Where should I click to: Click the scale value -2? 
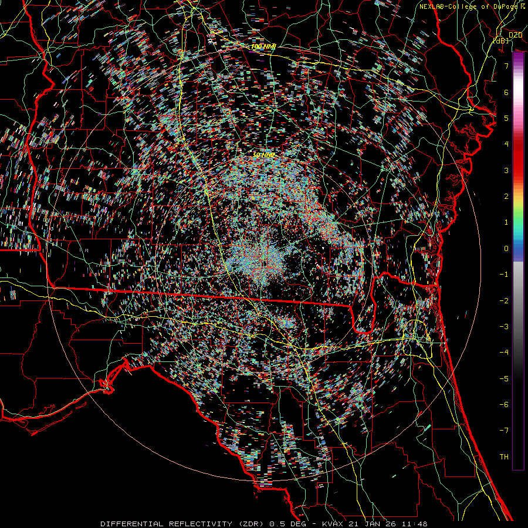(x=504, y=300)
